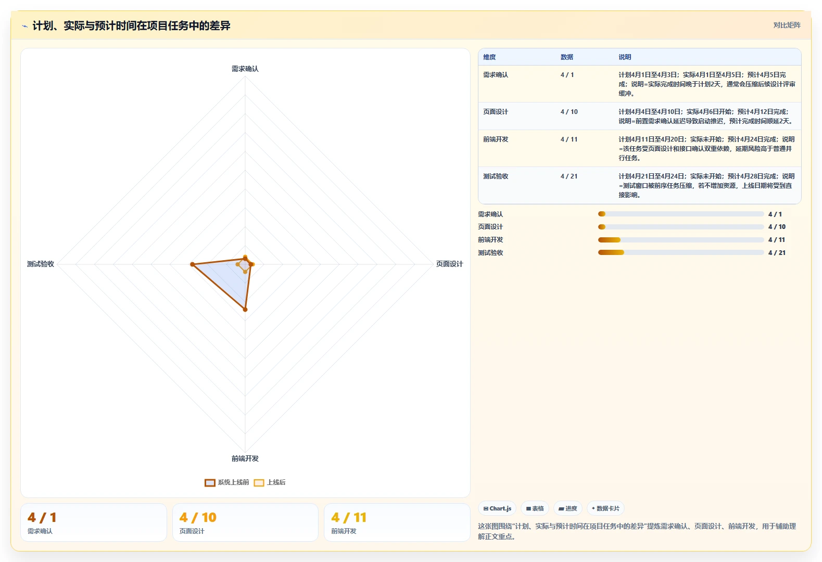Image resolution: width=822 pixels, height=562 pixels.
Task: Click the 需求确认 progress bar
Action: point(681,214)
